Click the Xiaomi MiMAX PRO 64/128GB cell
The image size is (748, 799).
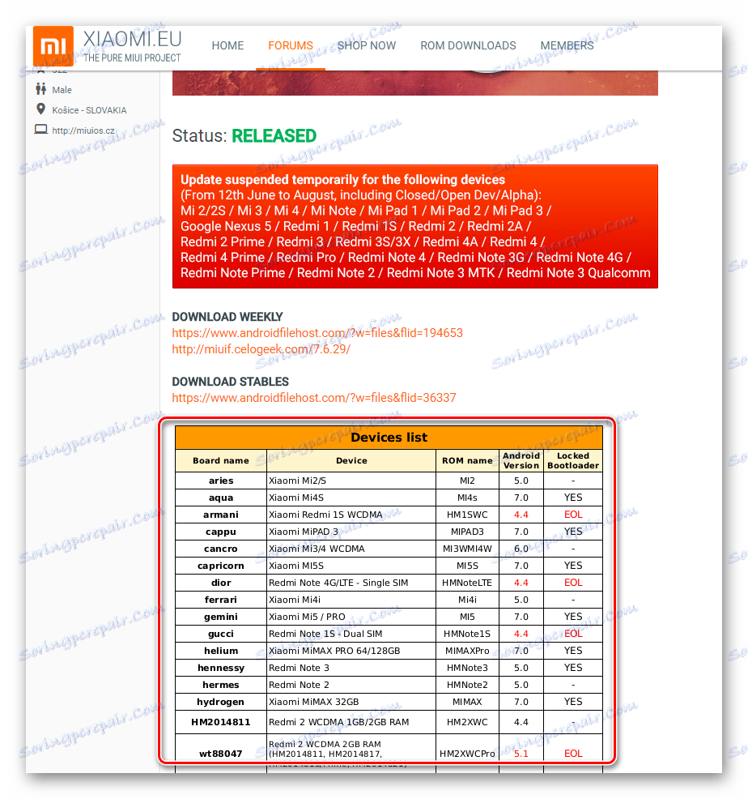pos(351,651)
